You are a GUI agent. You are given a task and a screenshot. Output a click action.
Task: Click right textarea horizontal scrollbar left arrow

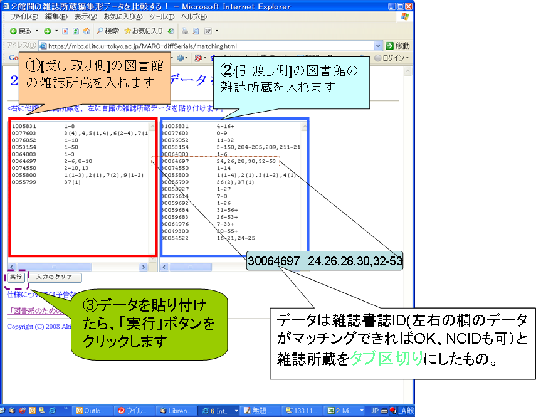click(x=164, y=267)
